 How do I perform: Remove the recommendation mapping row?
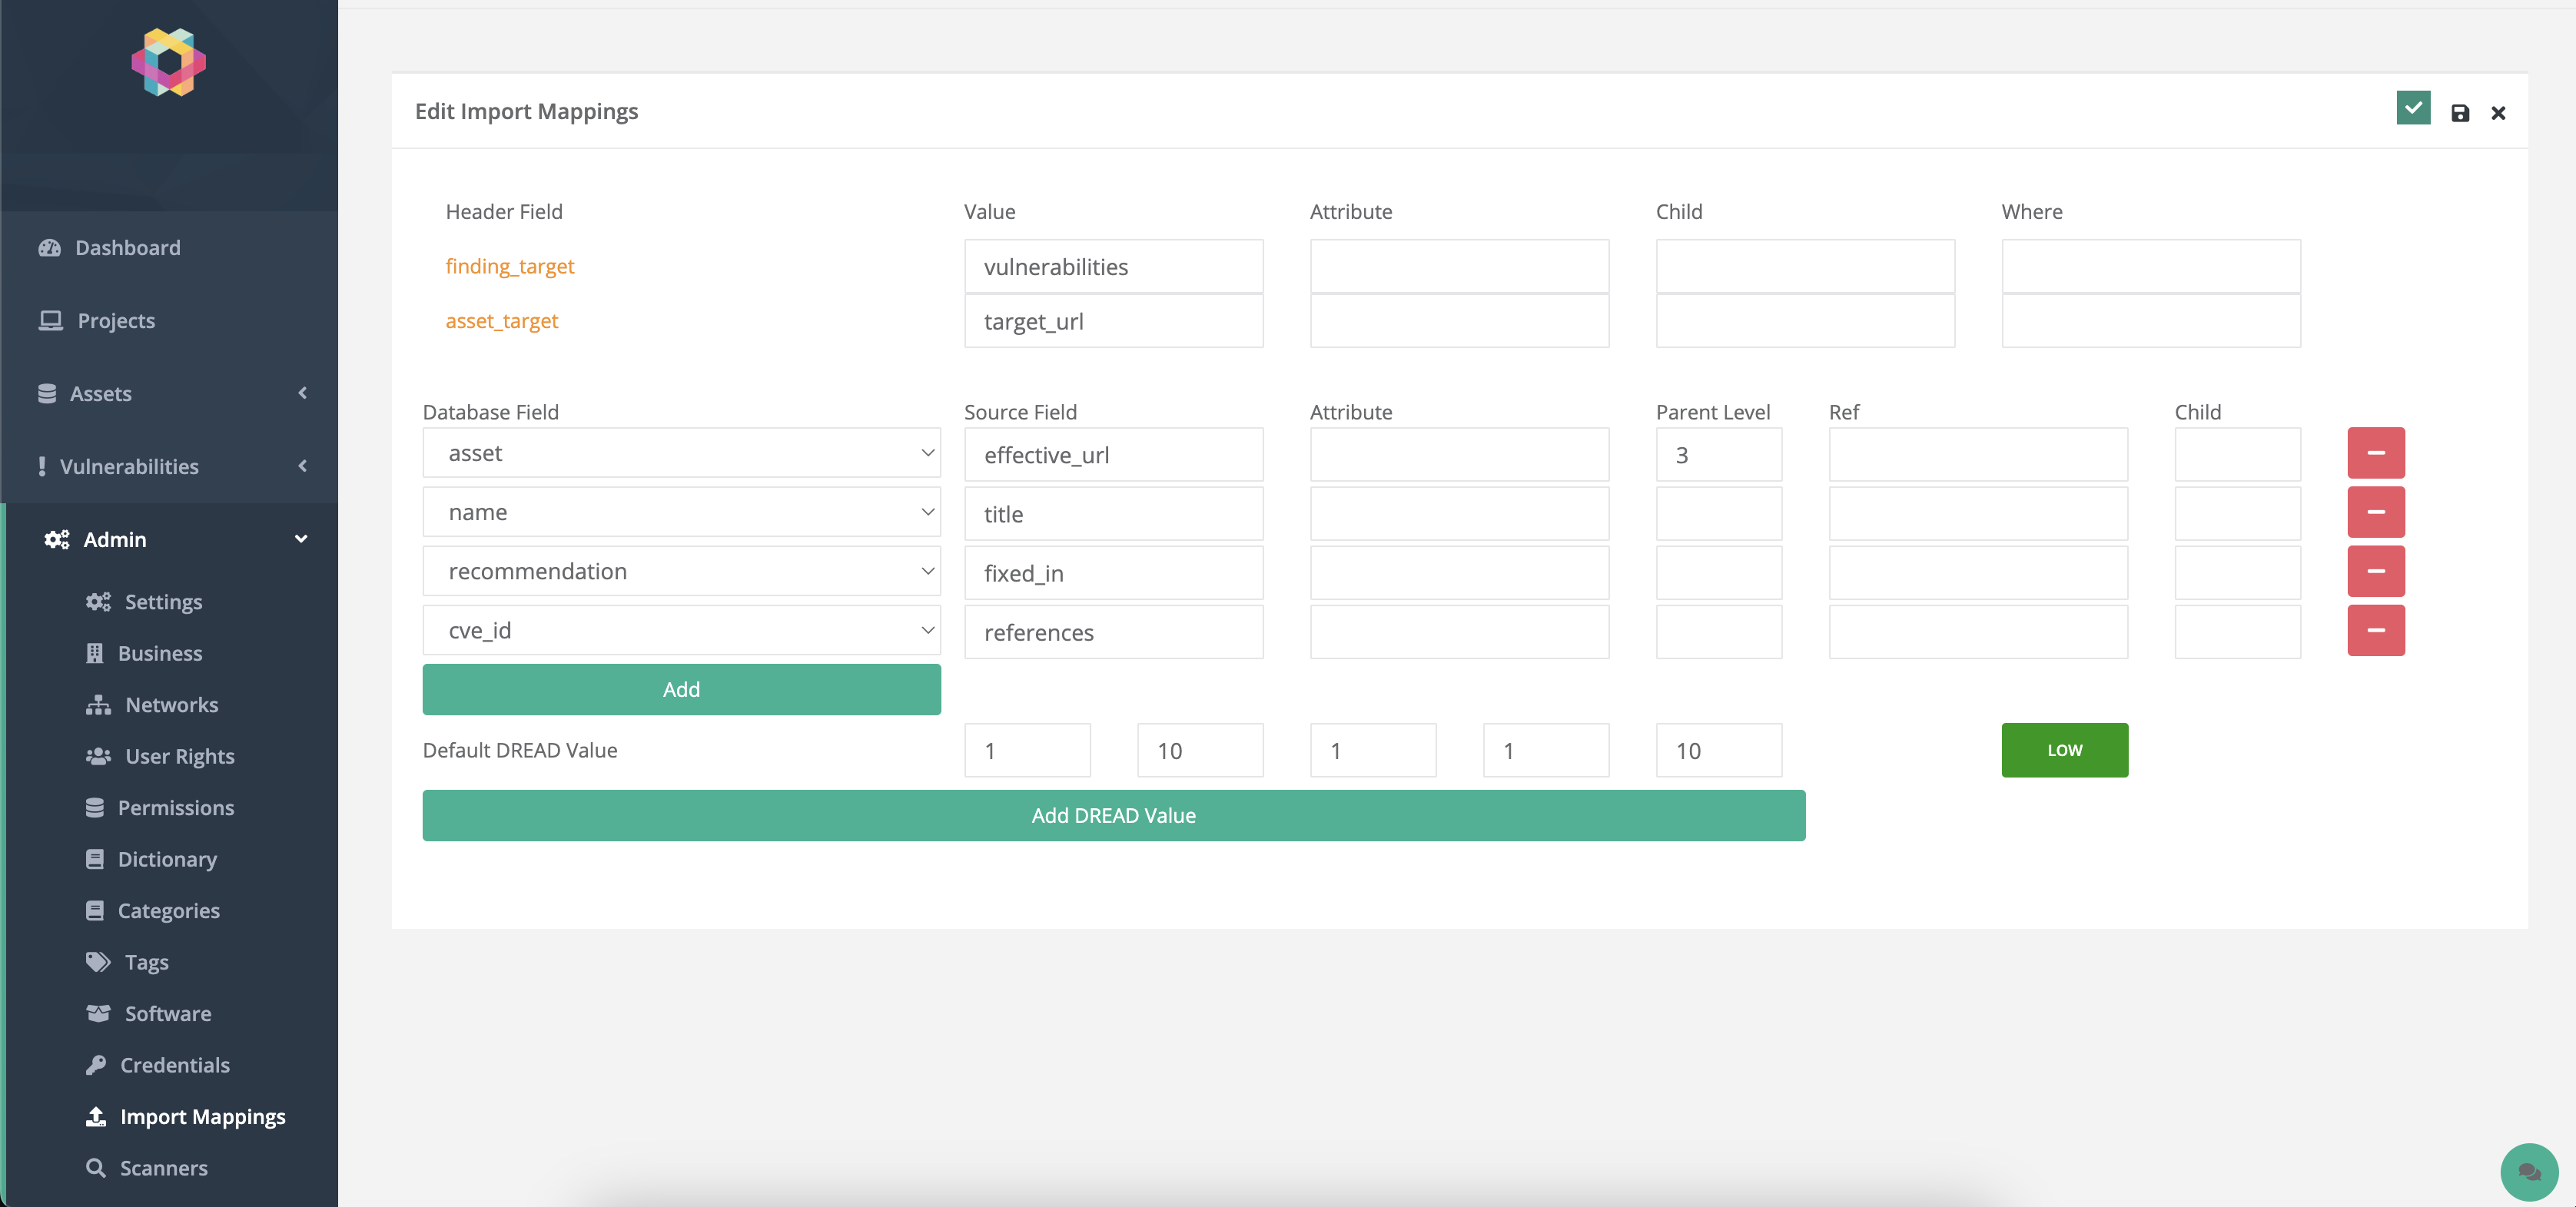point(2376,571)
